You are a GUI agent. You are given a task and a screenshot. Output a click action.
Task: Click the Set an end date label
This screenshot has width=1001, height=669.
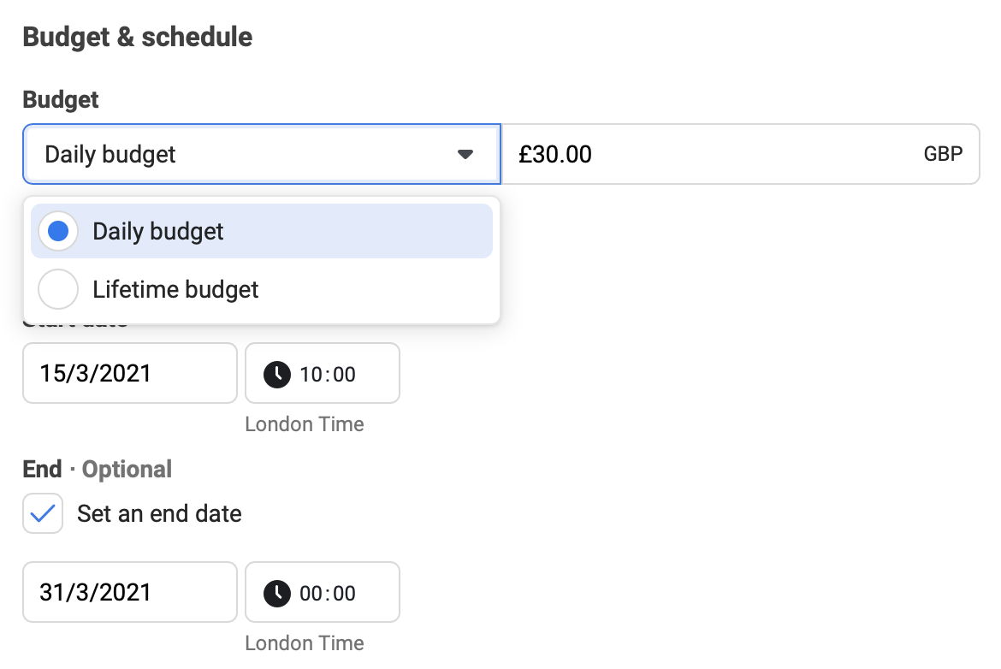tap(159, 513)
